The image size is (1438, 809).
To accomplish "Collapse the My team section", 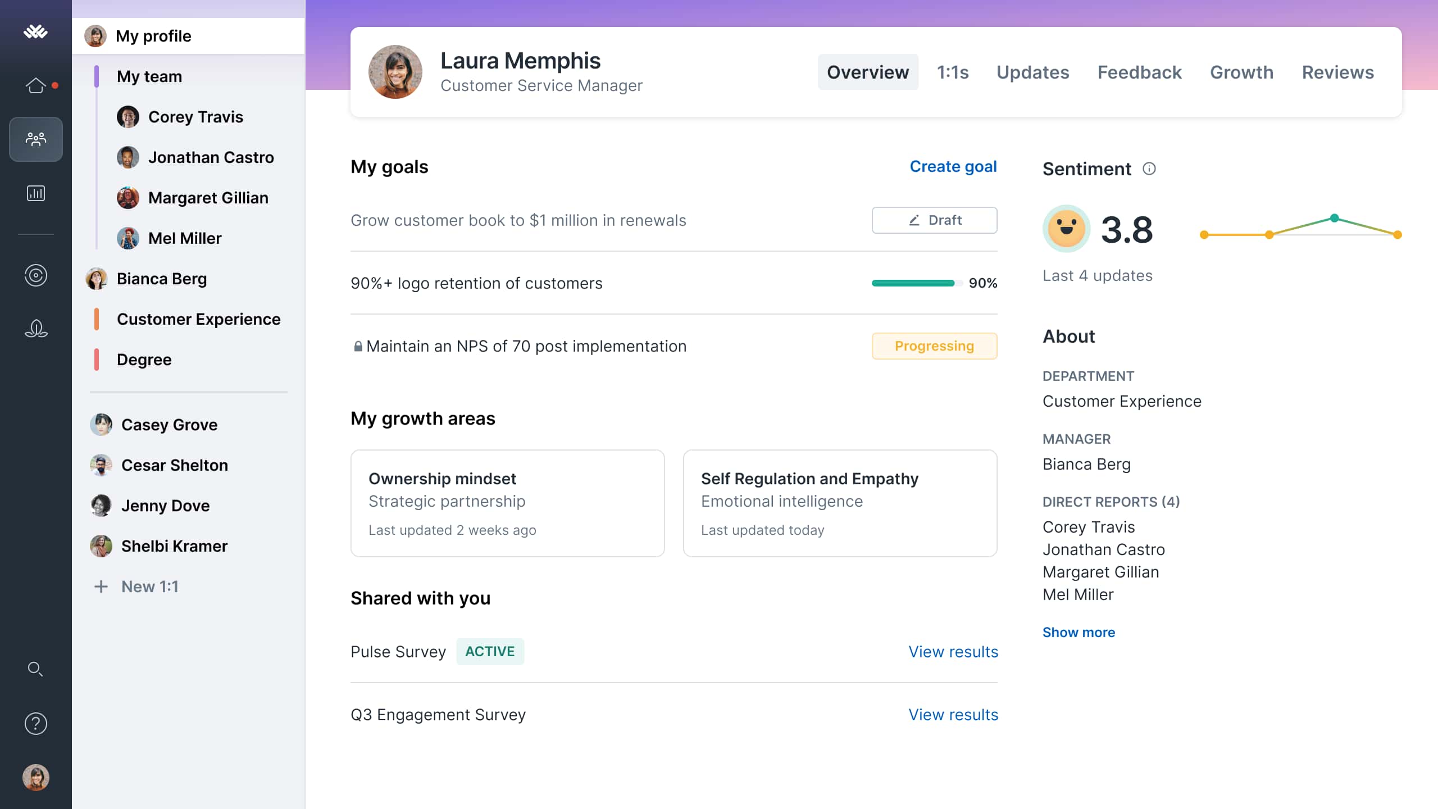I will click(x=149, y=76).
